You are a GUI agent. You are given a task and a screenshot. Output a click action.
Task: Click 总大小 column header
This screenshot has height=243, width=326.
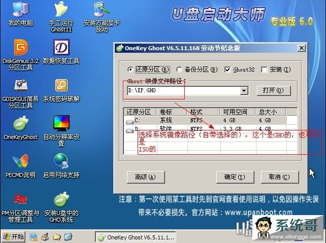[271, 112]
